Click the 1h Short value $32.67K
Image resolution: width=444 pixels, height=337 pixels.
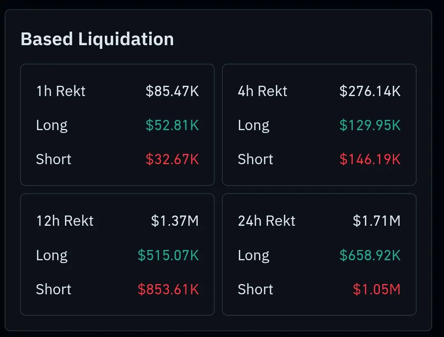pyautogui.click(x=172, y=159)
